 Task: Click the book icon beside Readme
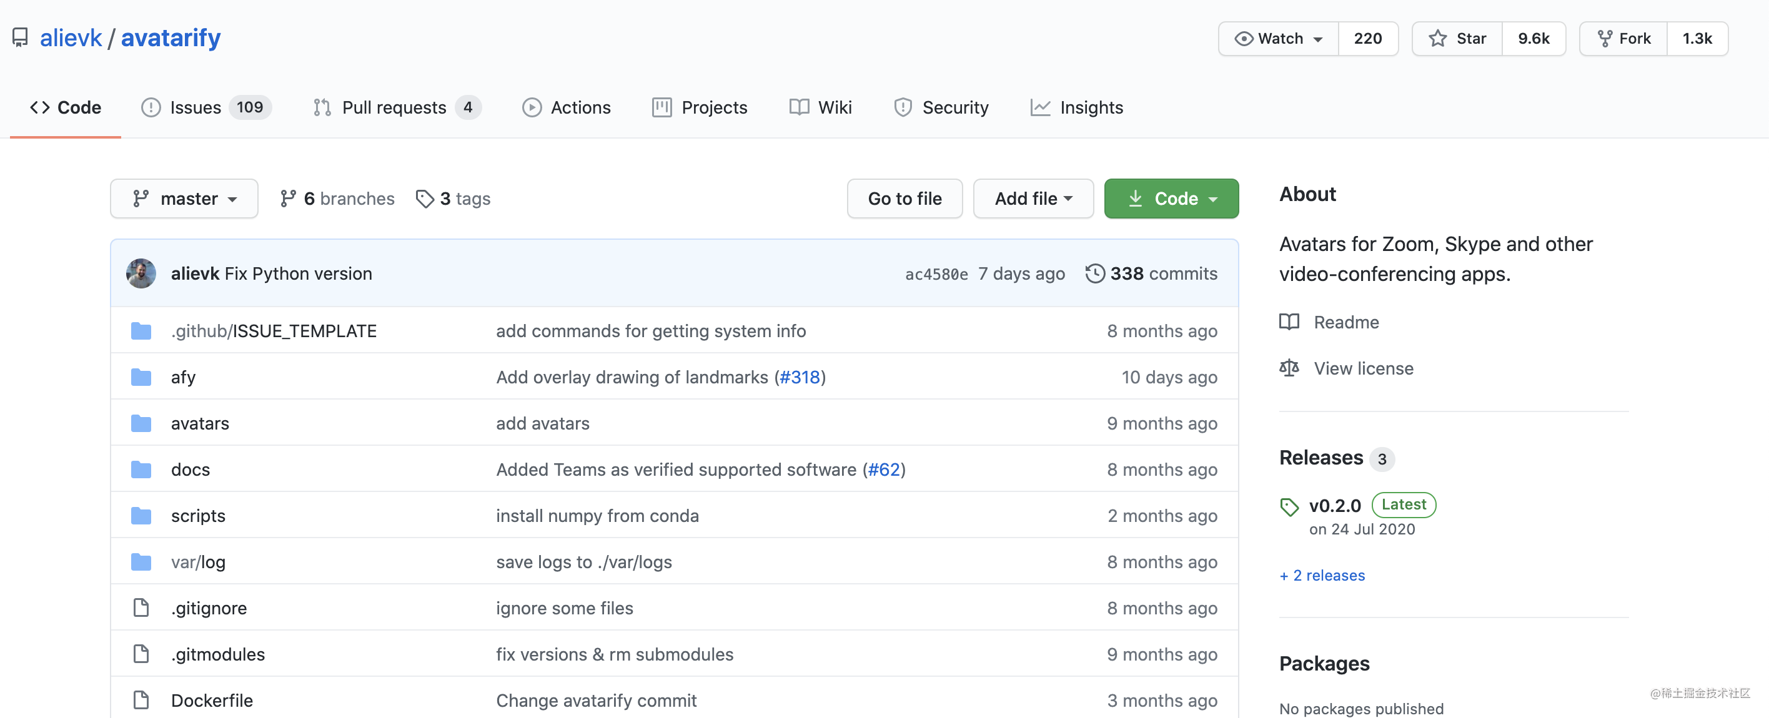[x=1289, y=322]
